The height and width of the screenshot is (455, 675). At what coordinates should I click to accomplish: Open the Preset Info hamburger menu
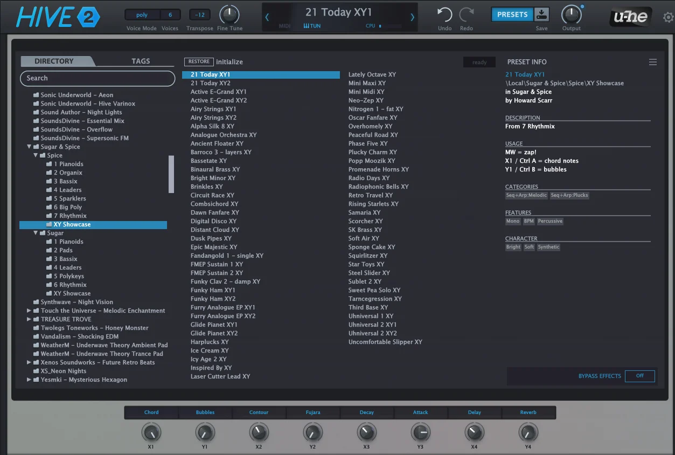pyautogui.click(x=652, y=62)
